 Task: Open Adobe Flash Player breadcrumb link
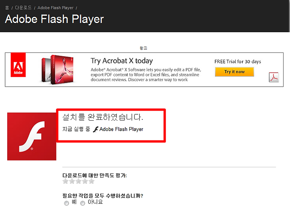tap(56, 8)
